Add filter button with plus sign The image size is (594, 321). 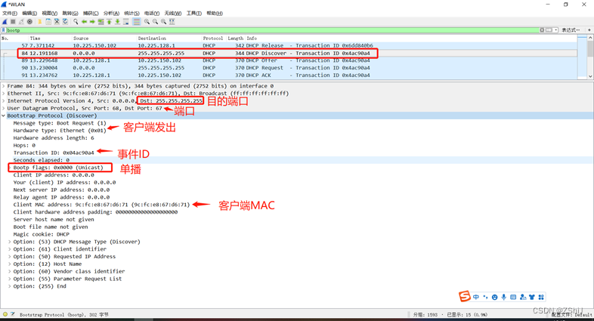(x=589, y=30)
